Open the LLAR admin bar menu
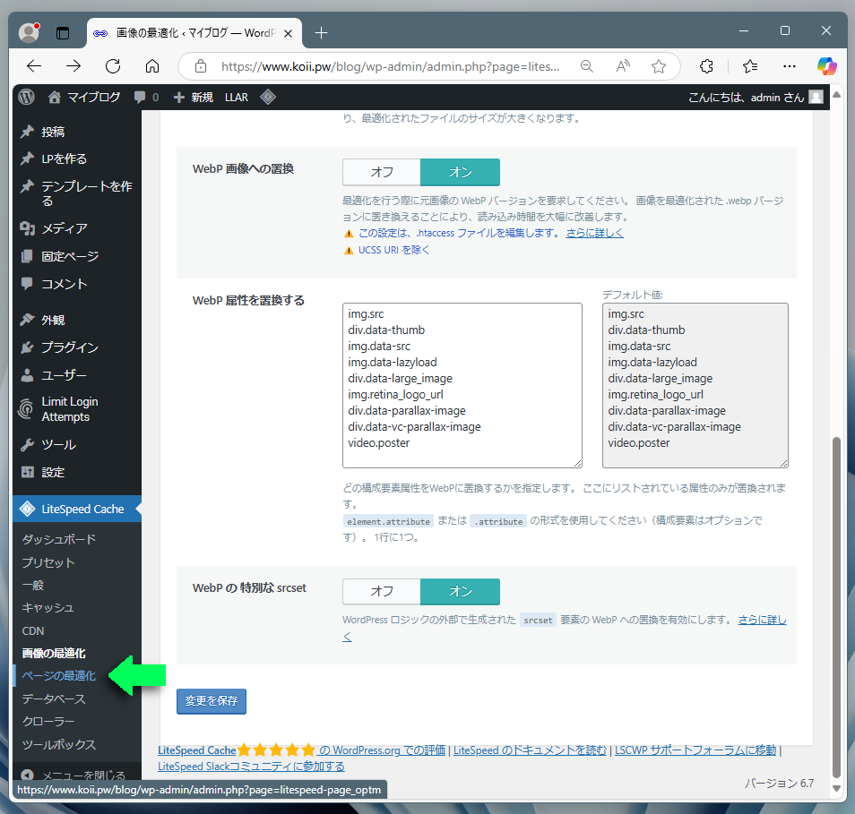Viewport: 855px width, 814px height. [x=237, y=97]
